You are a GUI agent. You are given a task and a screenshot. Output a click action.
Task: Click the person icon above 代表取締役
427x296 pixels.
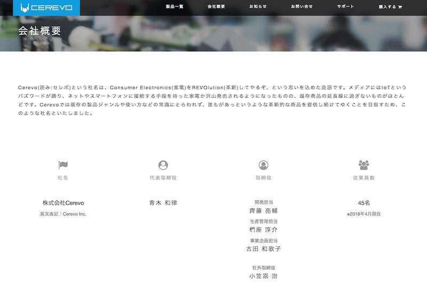coord(163,165)
